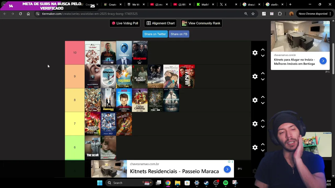This screenshot has height=188, width=335.
Task: Open Spotify from the taskbar
Action: (226, 183)
